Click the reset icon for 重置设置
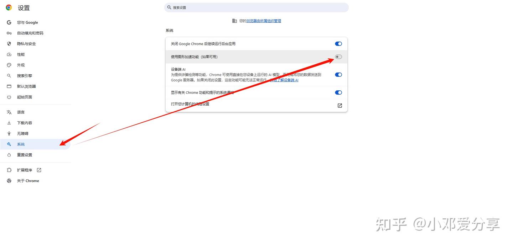 pos(9,155)
